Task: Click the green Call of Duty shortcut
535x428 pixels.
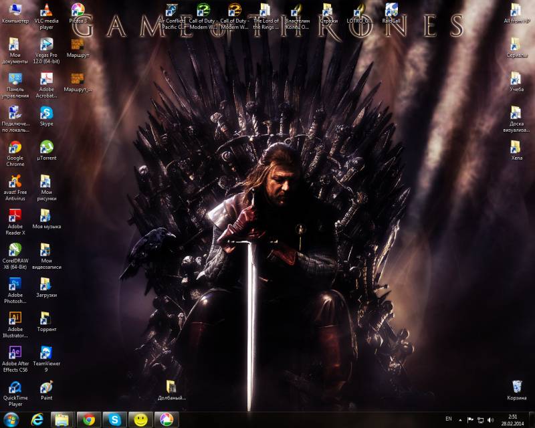Action: point(203,16)
